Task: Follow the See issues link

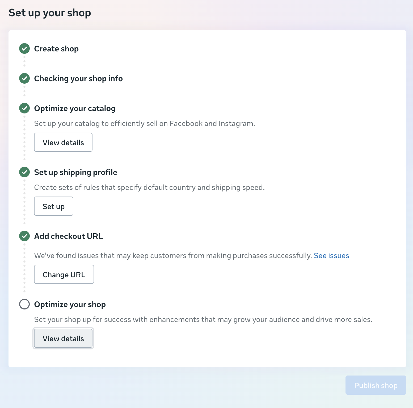Action: click(331, 256)
